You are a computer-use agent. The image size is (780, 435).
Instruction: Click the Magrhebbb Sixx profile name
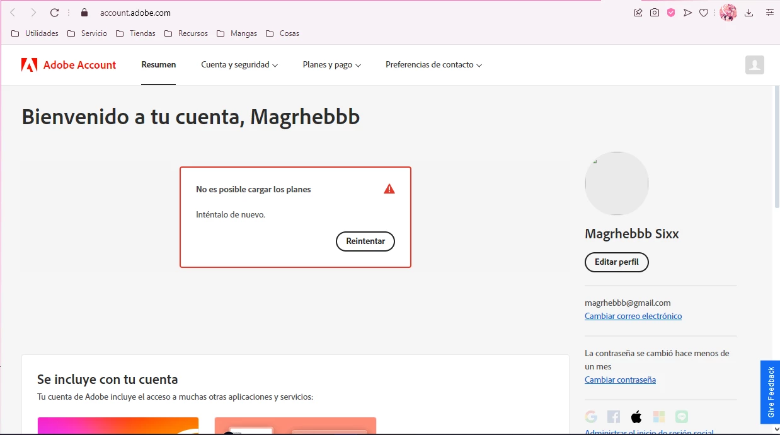coord(632,234)
